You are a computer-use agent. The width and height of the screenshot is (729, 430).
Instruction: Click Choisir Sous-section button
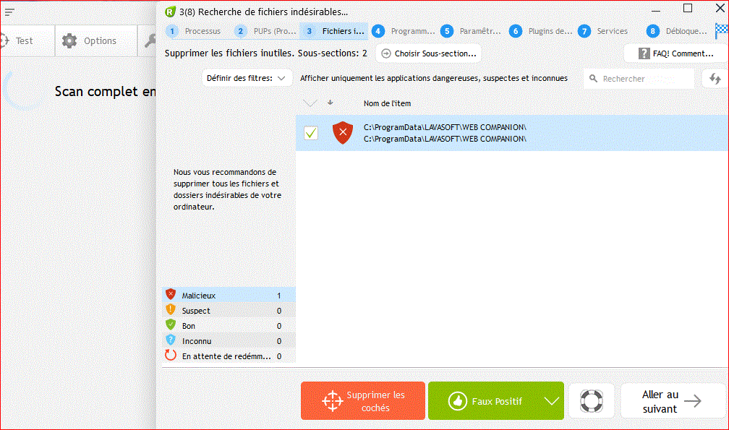point(429,53)
